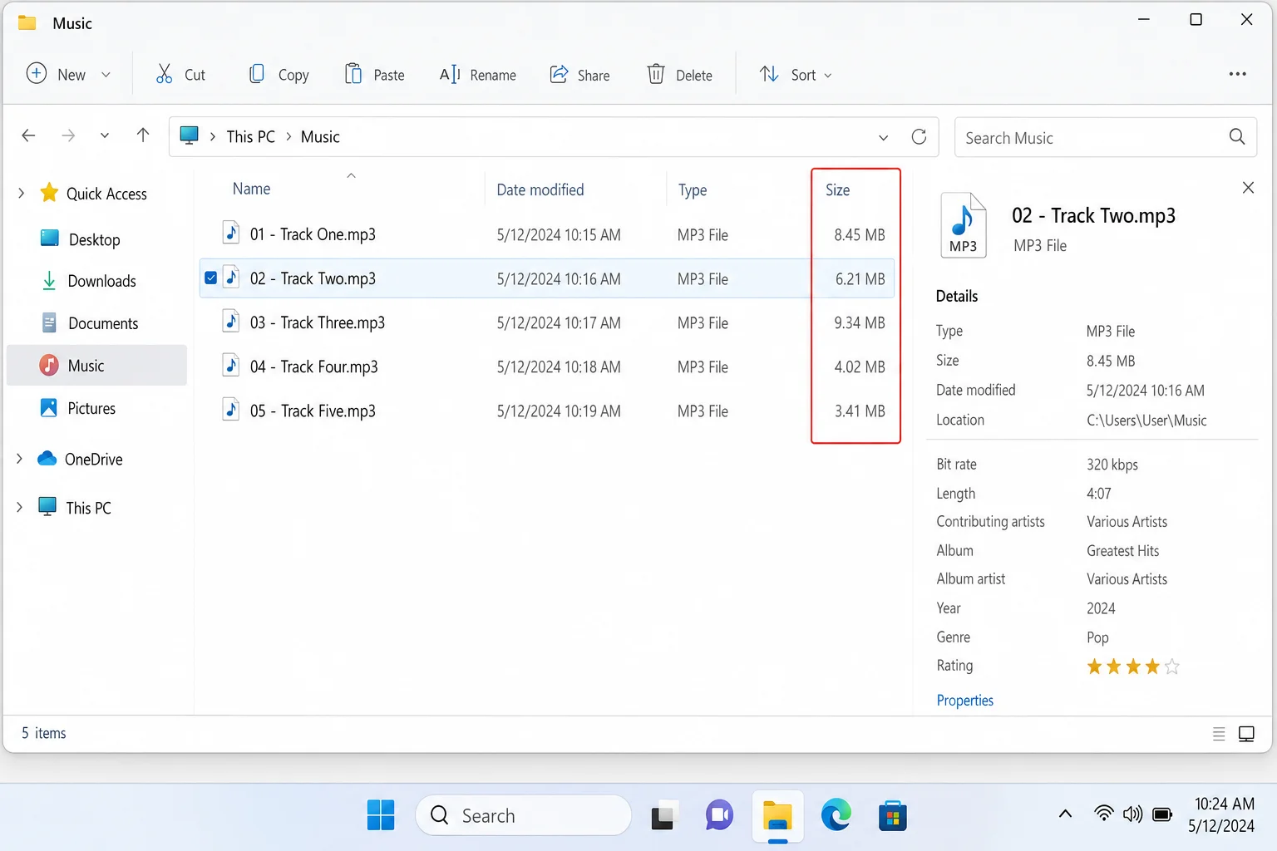Screen dimensions: 1277x851
Task: Click the Copy toolbar icon
Action: click(257, 74)
